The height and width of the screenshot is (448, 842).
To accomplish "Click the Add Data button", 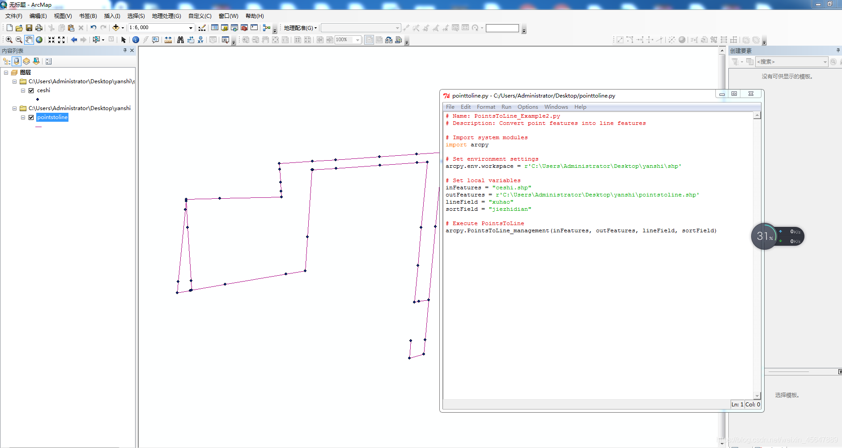I will pyautogui.click(x=116, y=28).
